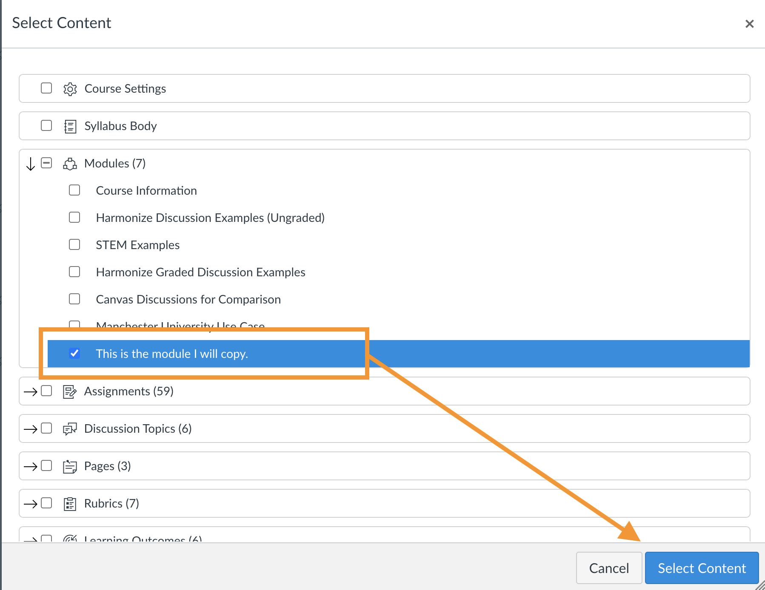Screen dimensions: 765x590
Task: Select Canvas Discussions for Comparison item
Action: tap(188, 299)
